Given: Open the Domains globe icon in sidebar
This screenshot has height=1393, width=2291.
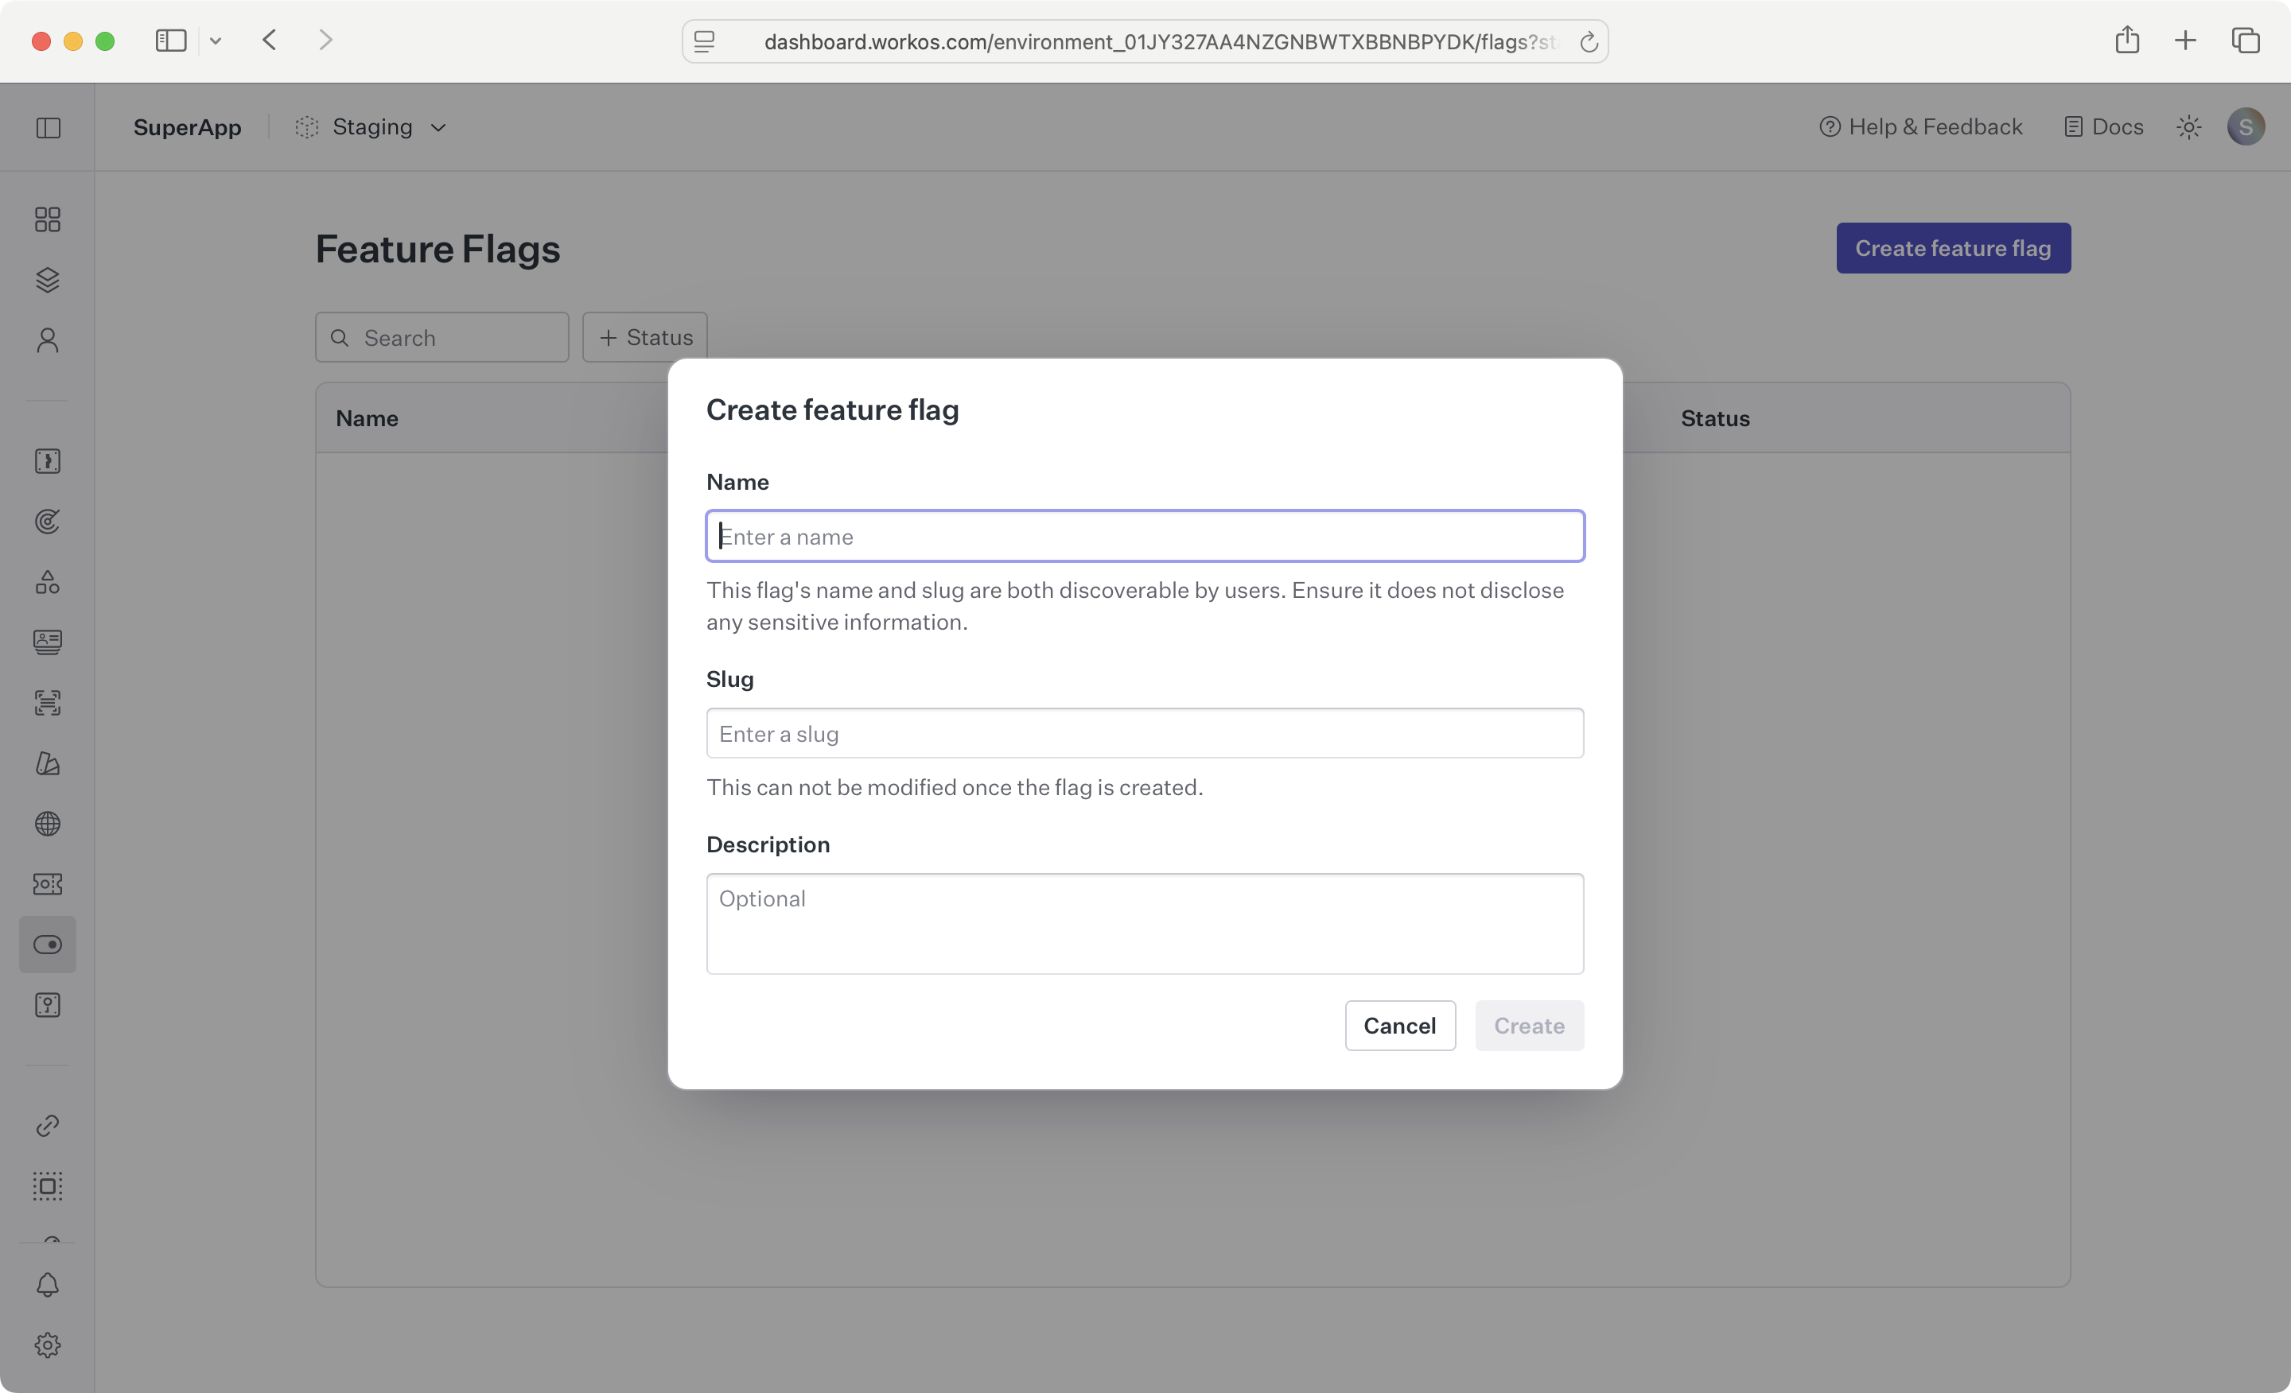Looking at the screenshot, I should click(48, 824).
